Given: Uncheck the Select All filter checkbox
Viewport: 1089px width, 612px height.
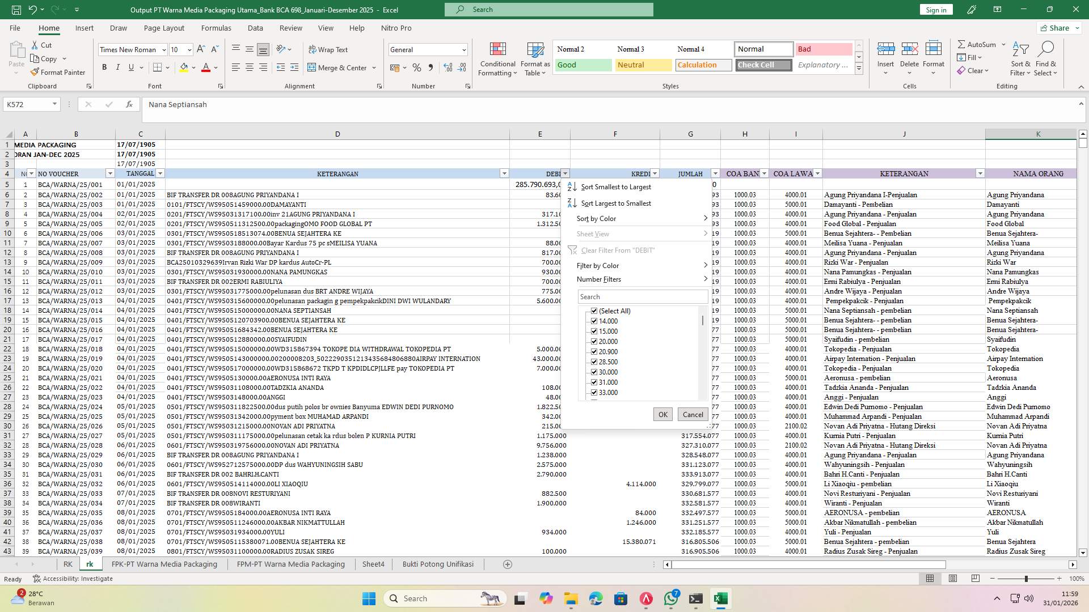Looking at the screenshot, I should pos(594,311).
